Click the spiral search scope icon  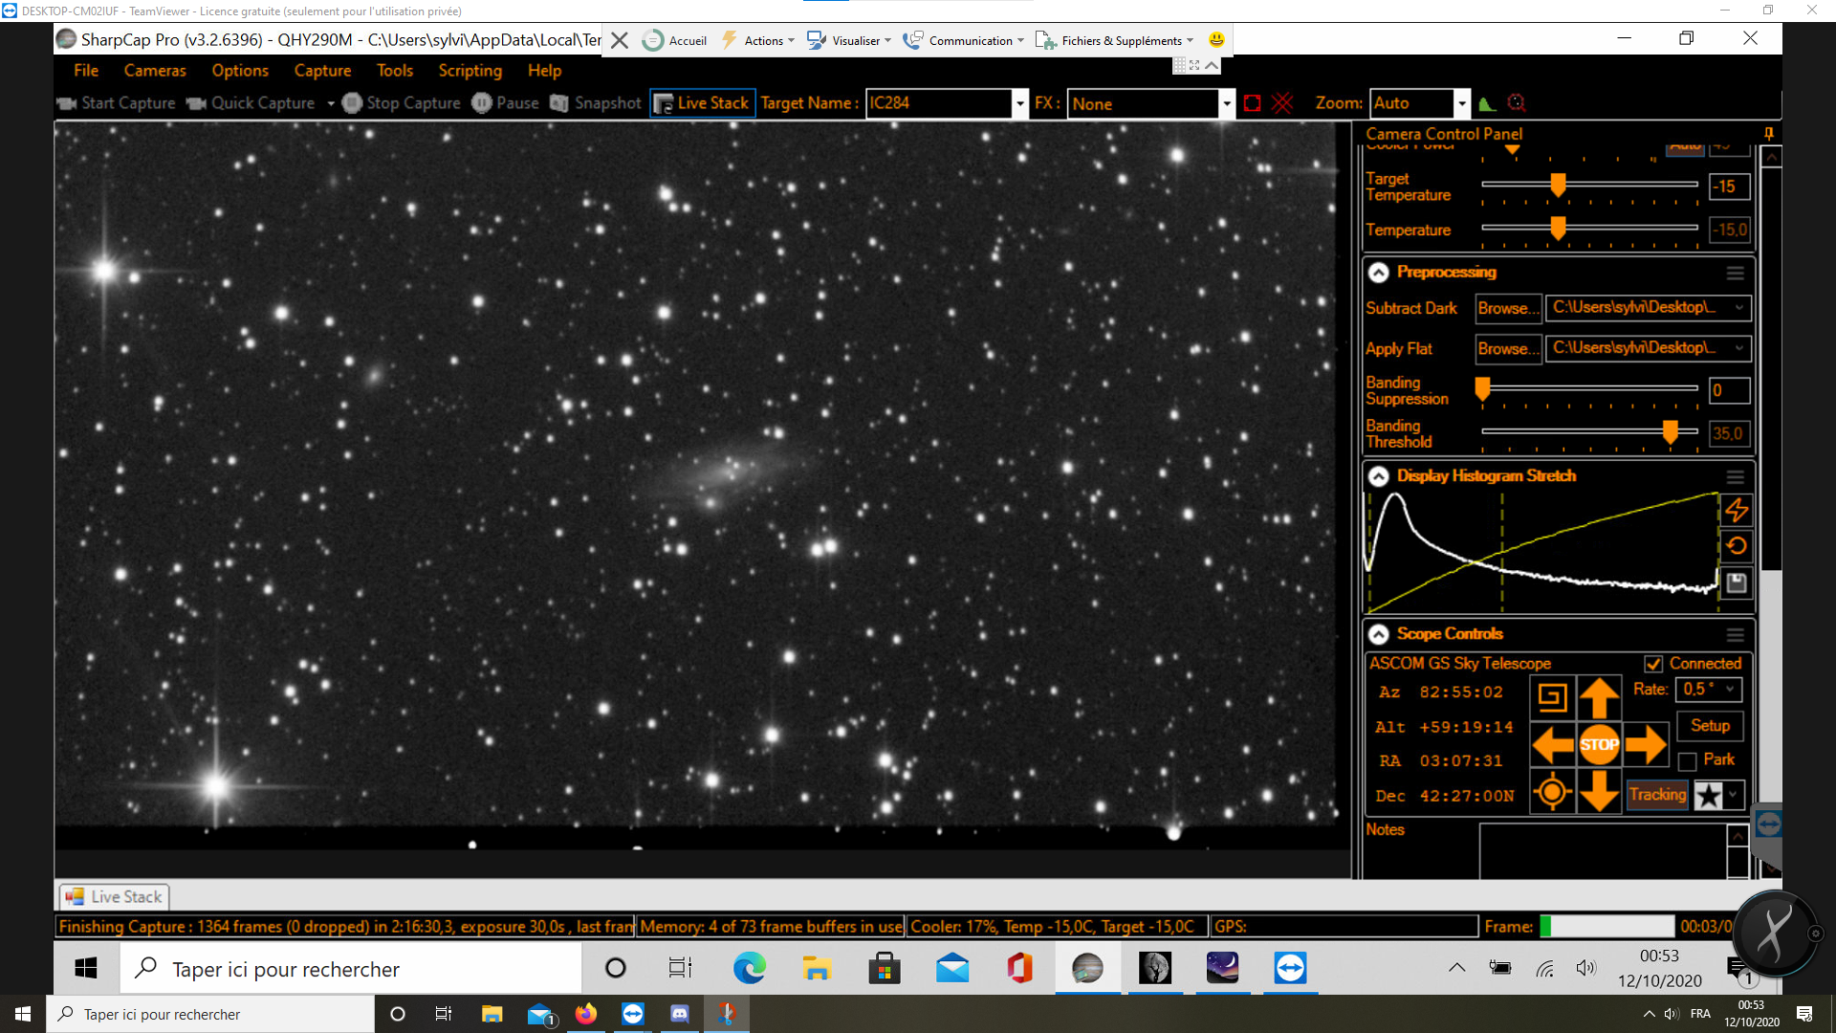(1552, 697)
